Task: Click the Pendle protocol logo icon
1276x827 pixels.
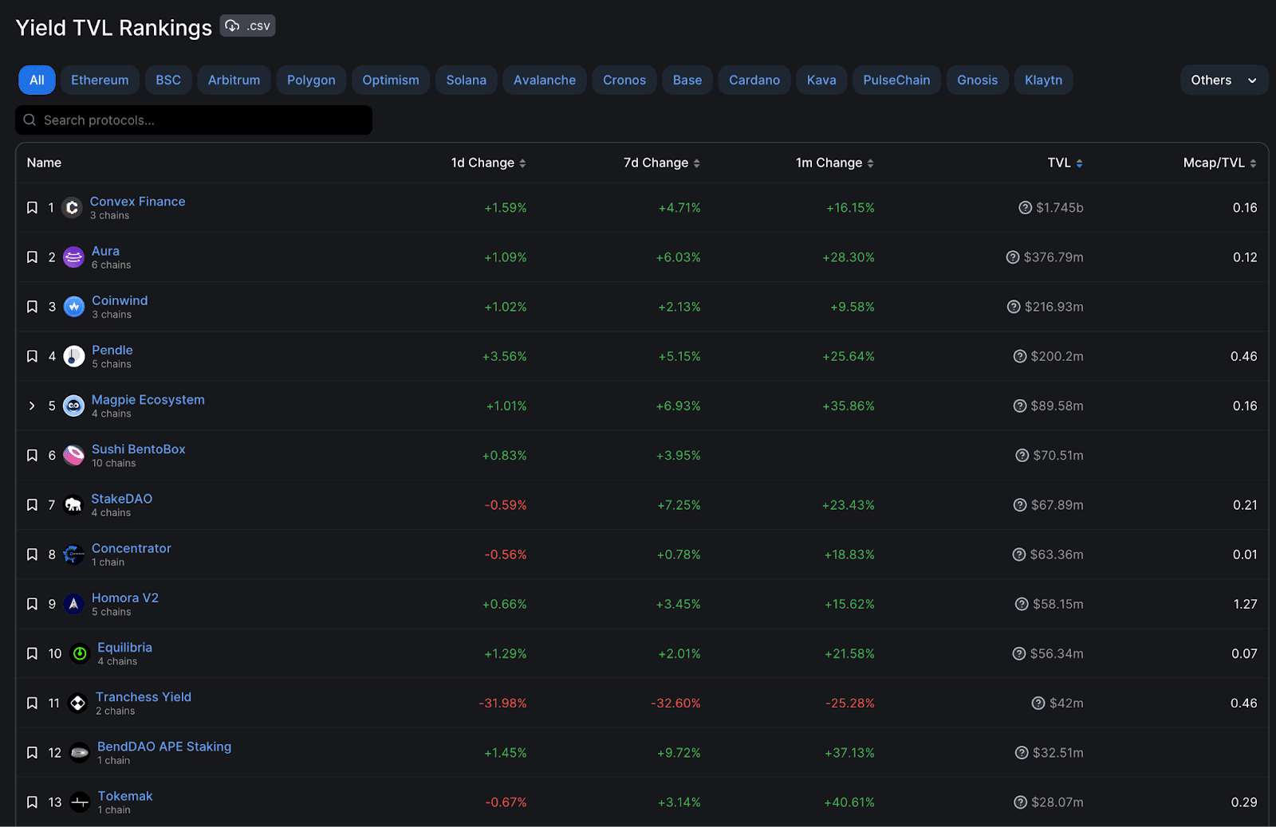Action: 74,356
